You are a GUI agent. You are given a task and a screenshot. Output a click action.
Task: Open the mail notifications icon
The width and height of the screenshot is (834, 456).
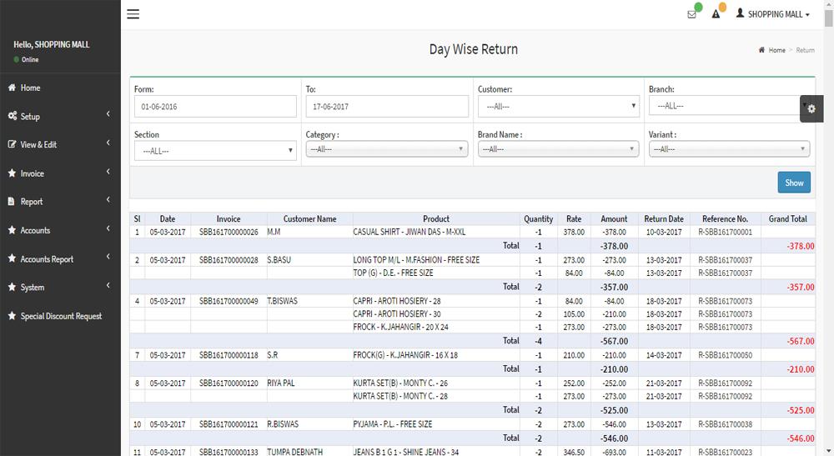691,14
